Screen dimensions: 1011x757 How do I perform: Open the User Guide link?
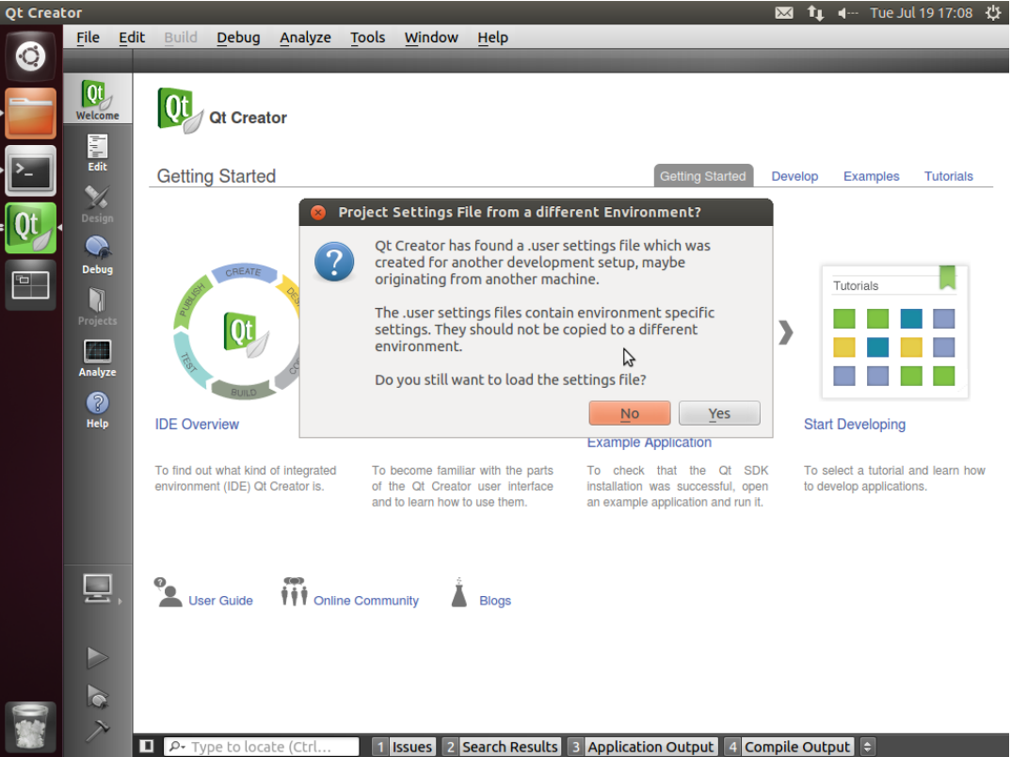click(x=220, y=601)
